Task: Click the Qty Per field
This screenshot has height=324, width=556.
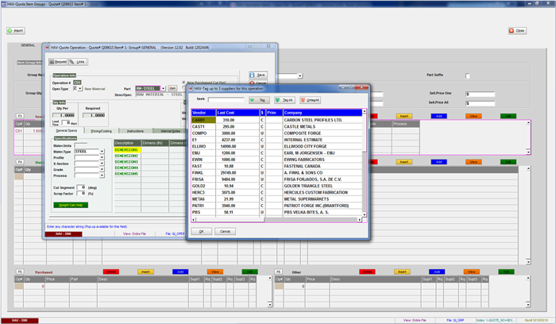Action: tap(64, 115)
